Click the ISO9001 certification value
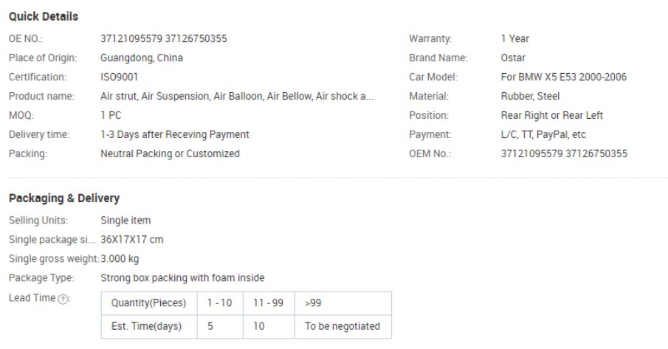Screen dimensions: 668x349 pos(119,77)
